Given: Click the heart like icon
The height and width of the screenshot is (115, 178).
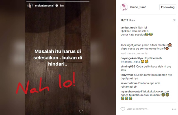Looking at the screenshot, I should pos(123,109).
